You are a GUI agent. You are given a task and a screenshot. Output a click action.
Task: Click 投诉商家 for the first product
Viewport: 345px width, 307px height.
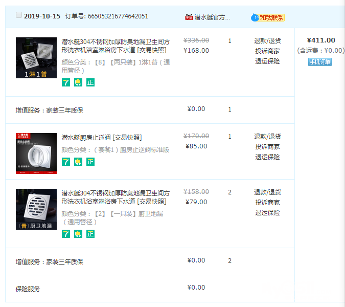(x=267, y=51)
